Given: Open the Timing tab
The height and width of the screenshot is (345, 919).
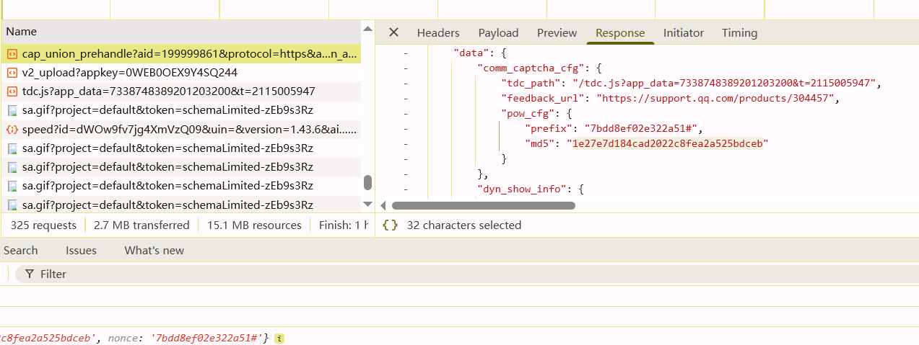Looking at the screenshot, I should [x=739, y=32].
